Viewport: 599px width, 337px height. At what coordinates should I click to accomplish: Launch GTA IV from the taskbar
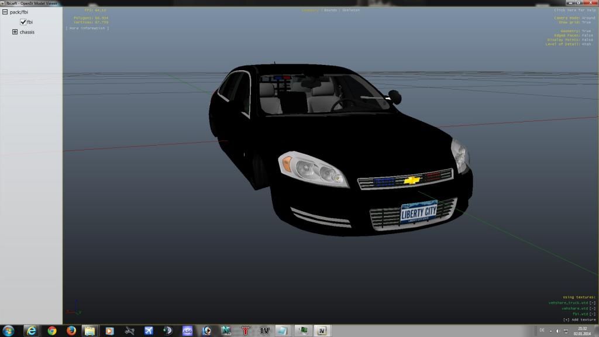coord(264,329)
